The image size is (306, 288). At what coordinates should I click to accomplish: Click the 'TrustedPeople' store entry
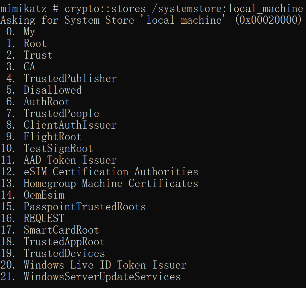click(61, 113)
